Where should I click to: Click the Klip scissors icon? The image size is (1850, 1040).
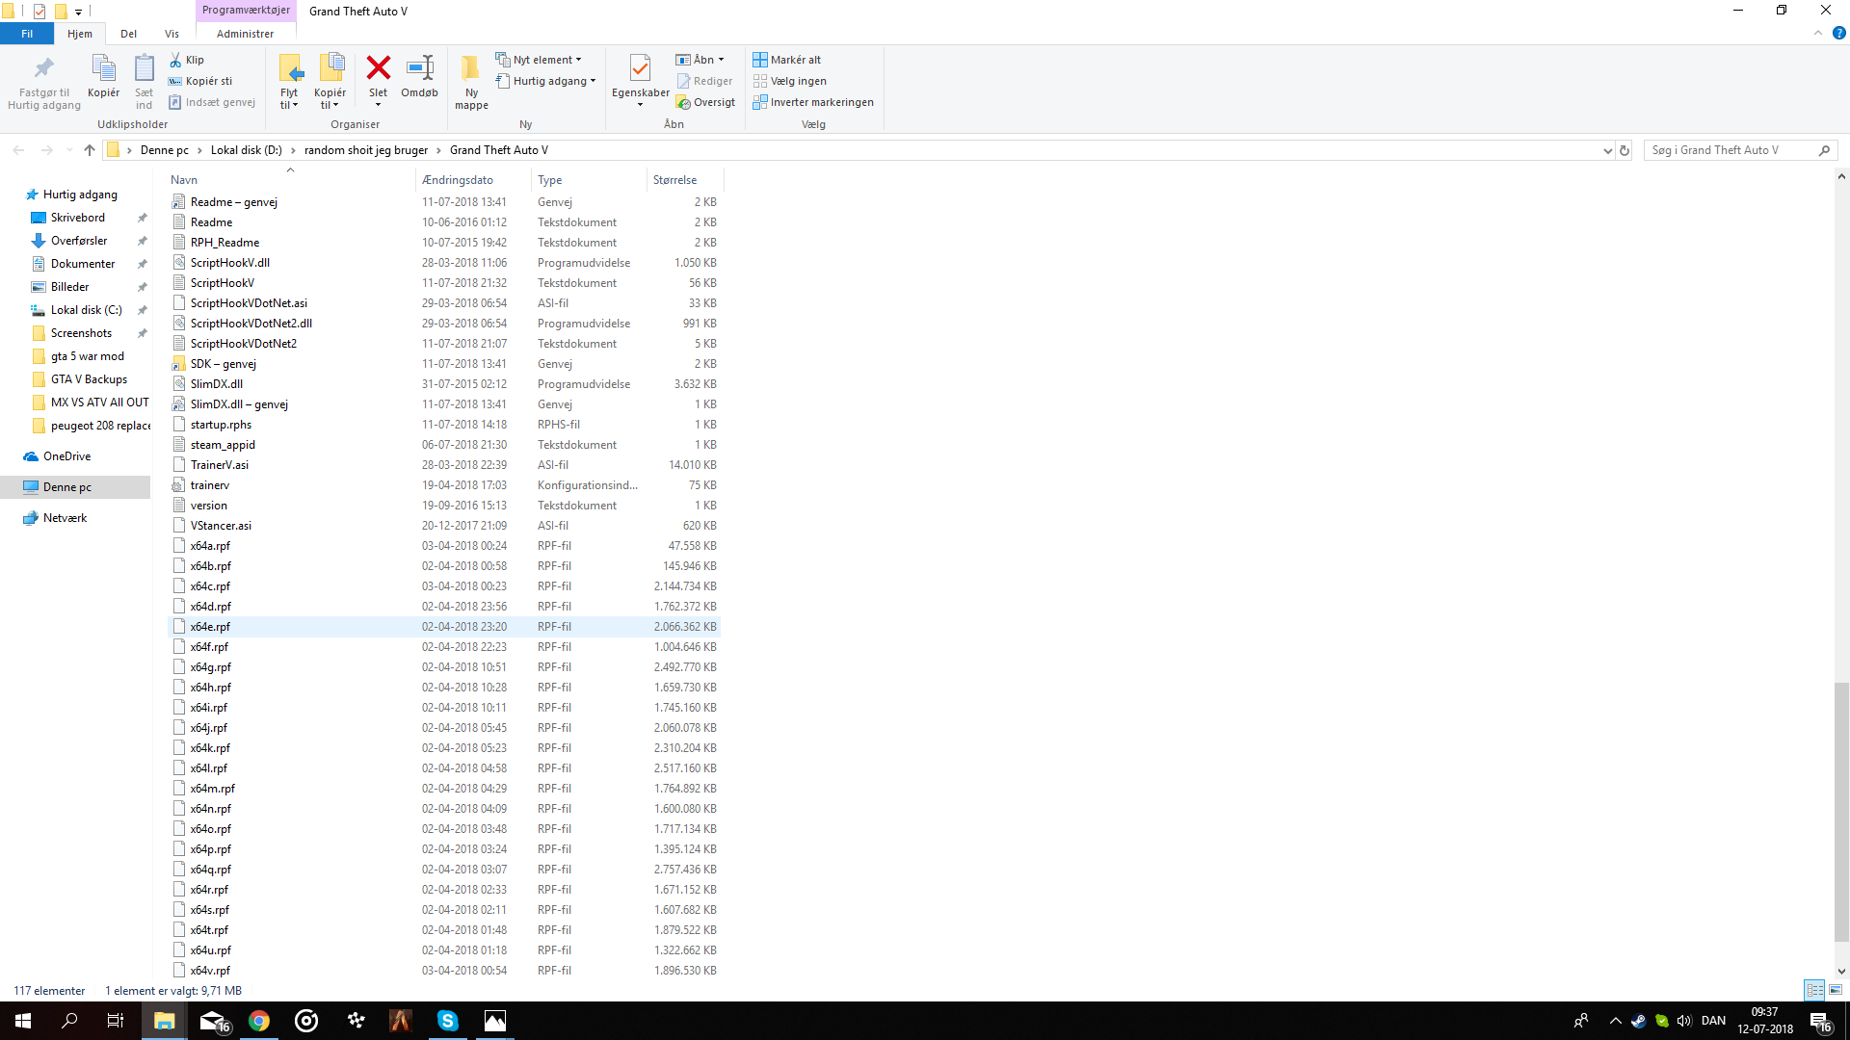pos(176,60)
